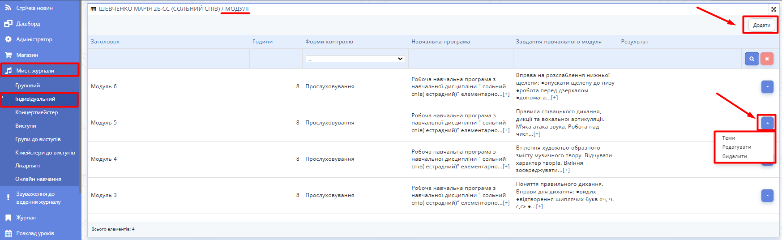The image size is (782, 240).
Task: Sort by the Заголовок column header
Action: pos(105,42)
